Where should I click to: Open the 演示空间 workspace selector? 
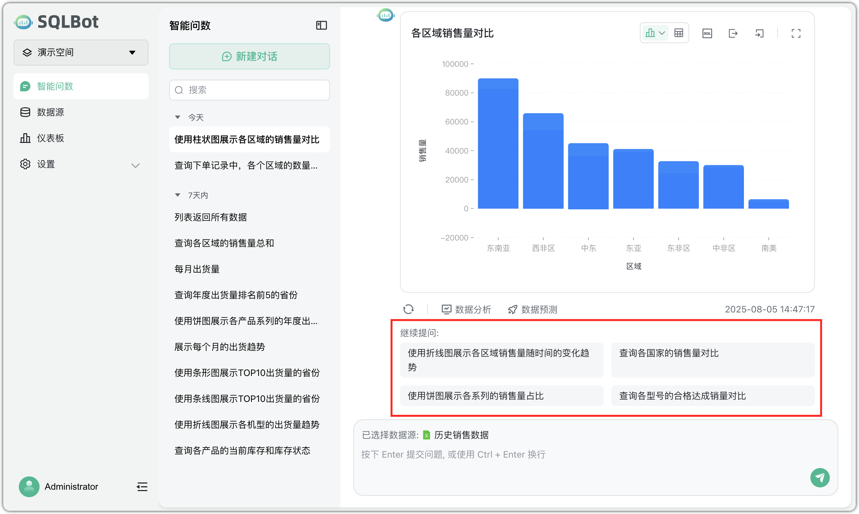(80, 52)
